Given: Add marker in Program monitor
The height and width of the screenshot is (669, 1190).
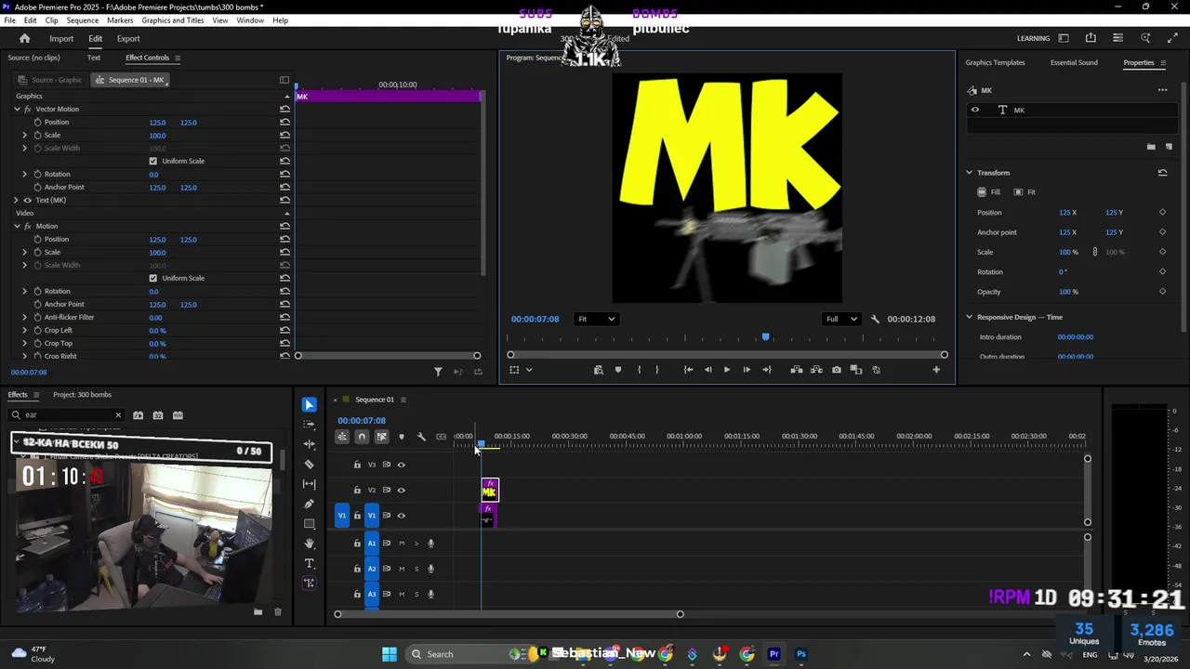Looking at the screenshot, I should (618, 370).
